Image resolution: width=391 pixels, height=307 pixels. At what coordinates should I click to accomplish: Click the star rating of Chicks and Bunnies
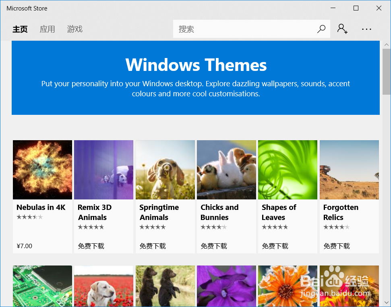point(214,227)
